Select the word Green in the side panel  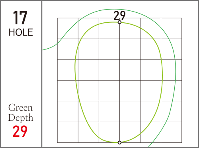click(21, 108)
